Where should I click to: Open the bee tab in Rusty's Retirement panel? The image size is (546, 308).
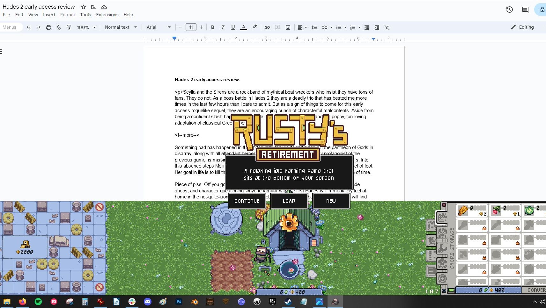coord(432,225)
